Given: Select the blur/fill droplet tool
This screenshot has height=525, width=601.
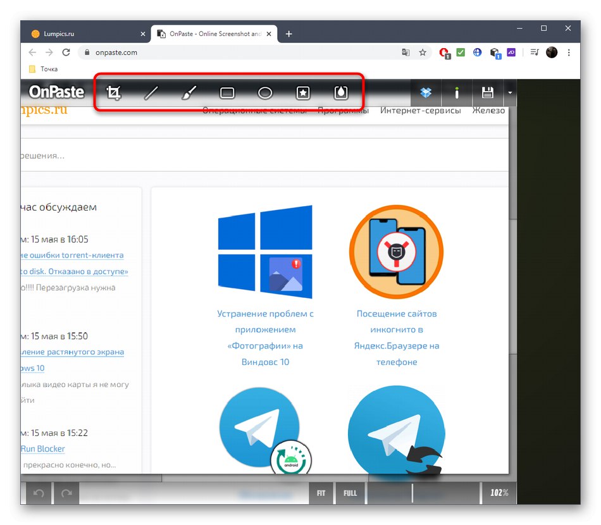Looking at the screenshot, I should pyautogui.click(x=340, y=92).
